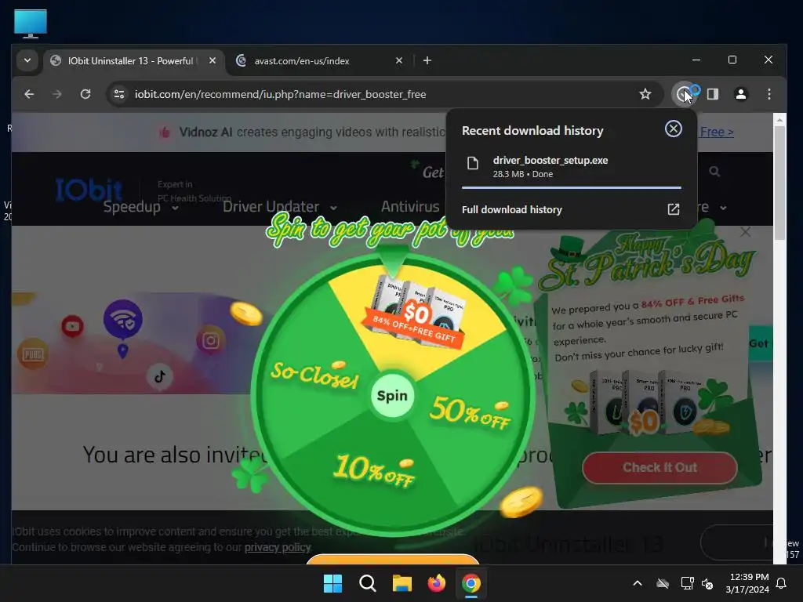Open the clock showing 12:39 PM
Screen dimensions: 803x602
click(747, 583)
